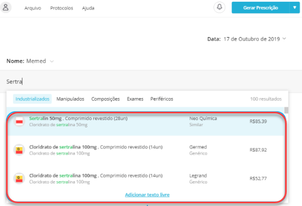
Task: Open the user profile icon
Action: (x=6, y=8)
